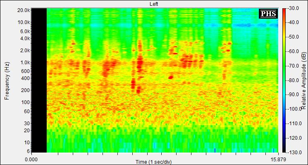308x165 pixels.
Task: Select the Left channel title
Action: (x=154, y=4)
